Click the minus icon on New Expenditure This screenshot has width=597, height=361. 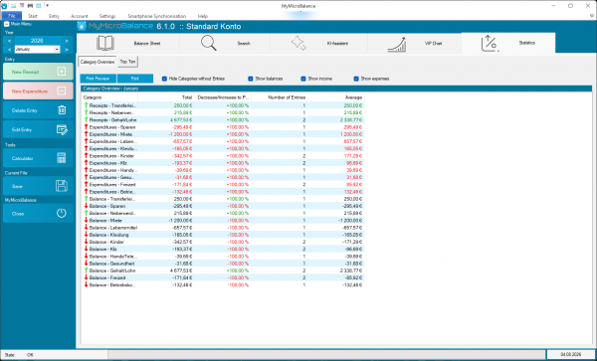[x=62, y=90]
